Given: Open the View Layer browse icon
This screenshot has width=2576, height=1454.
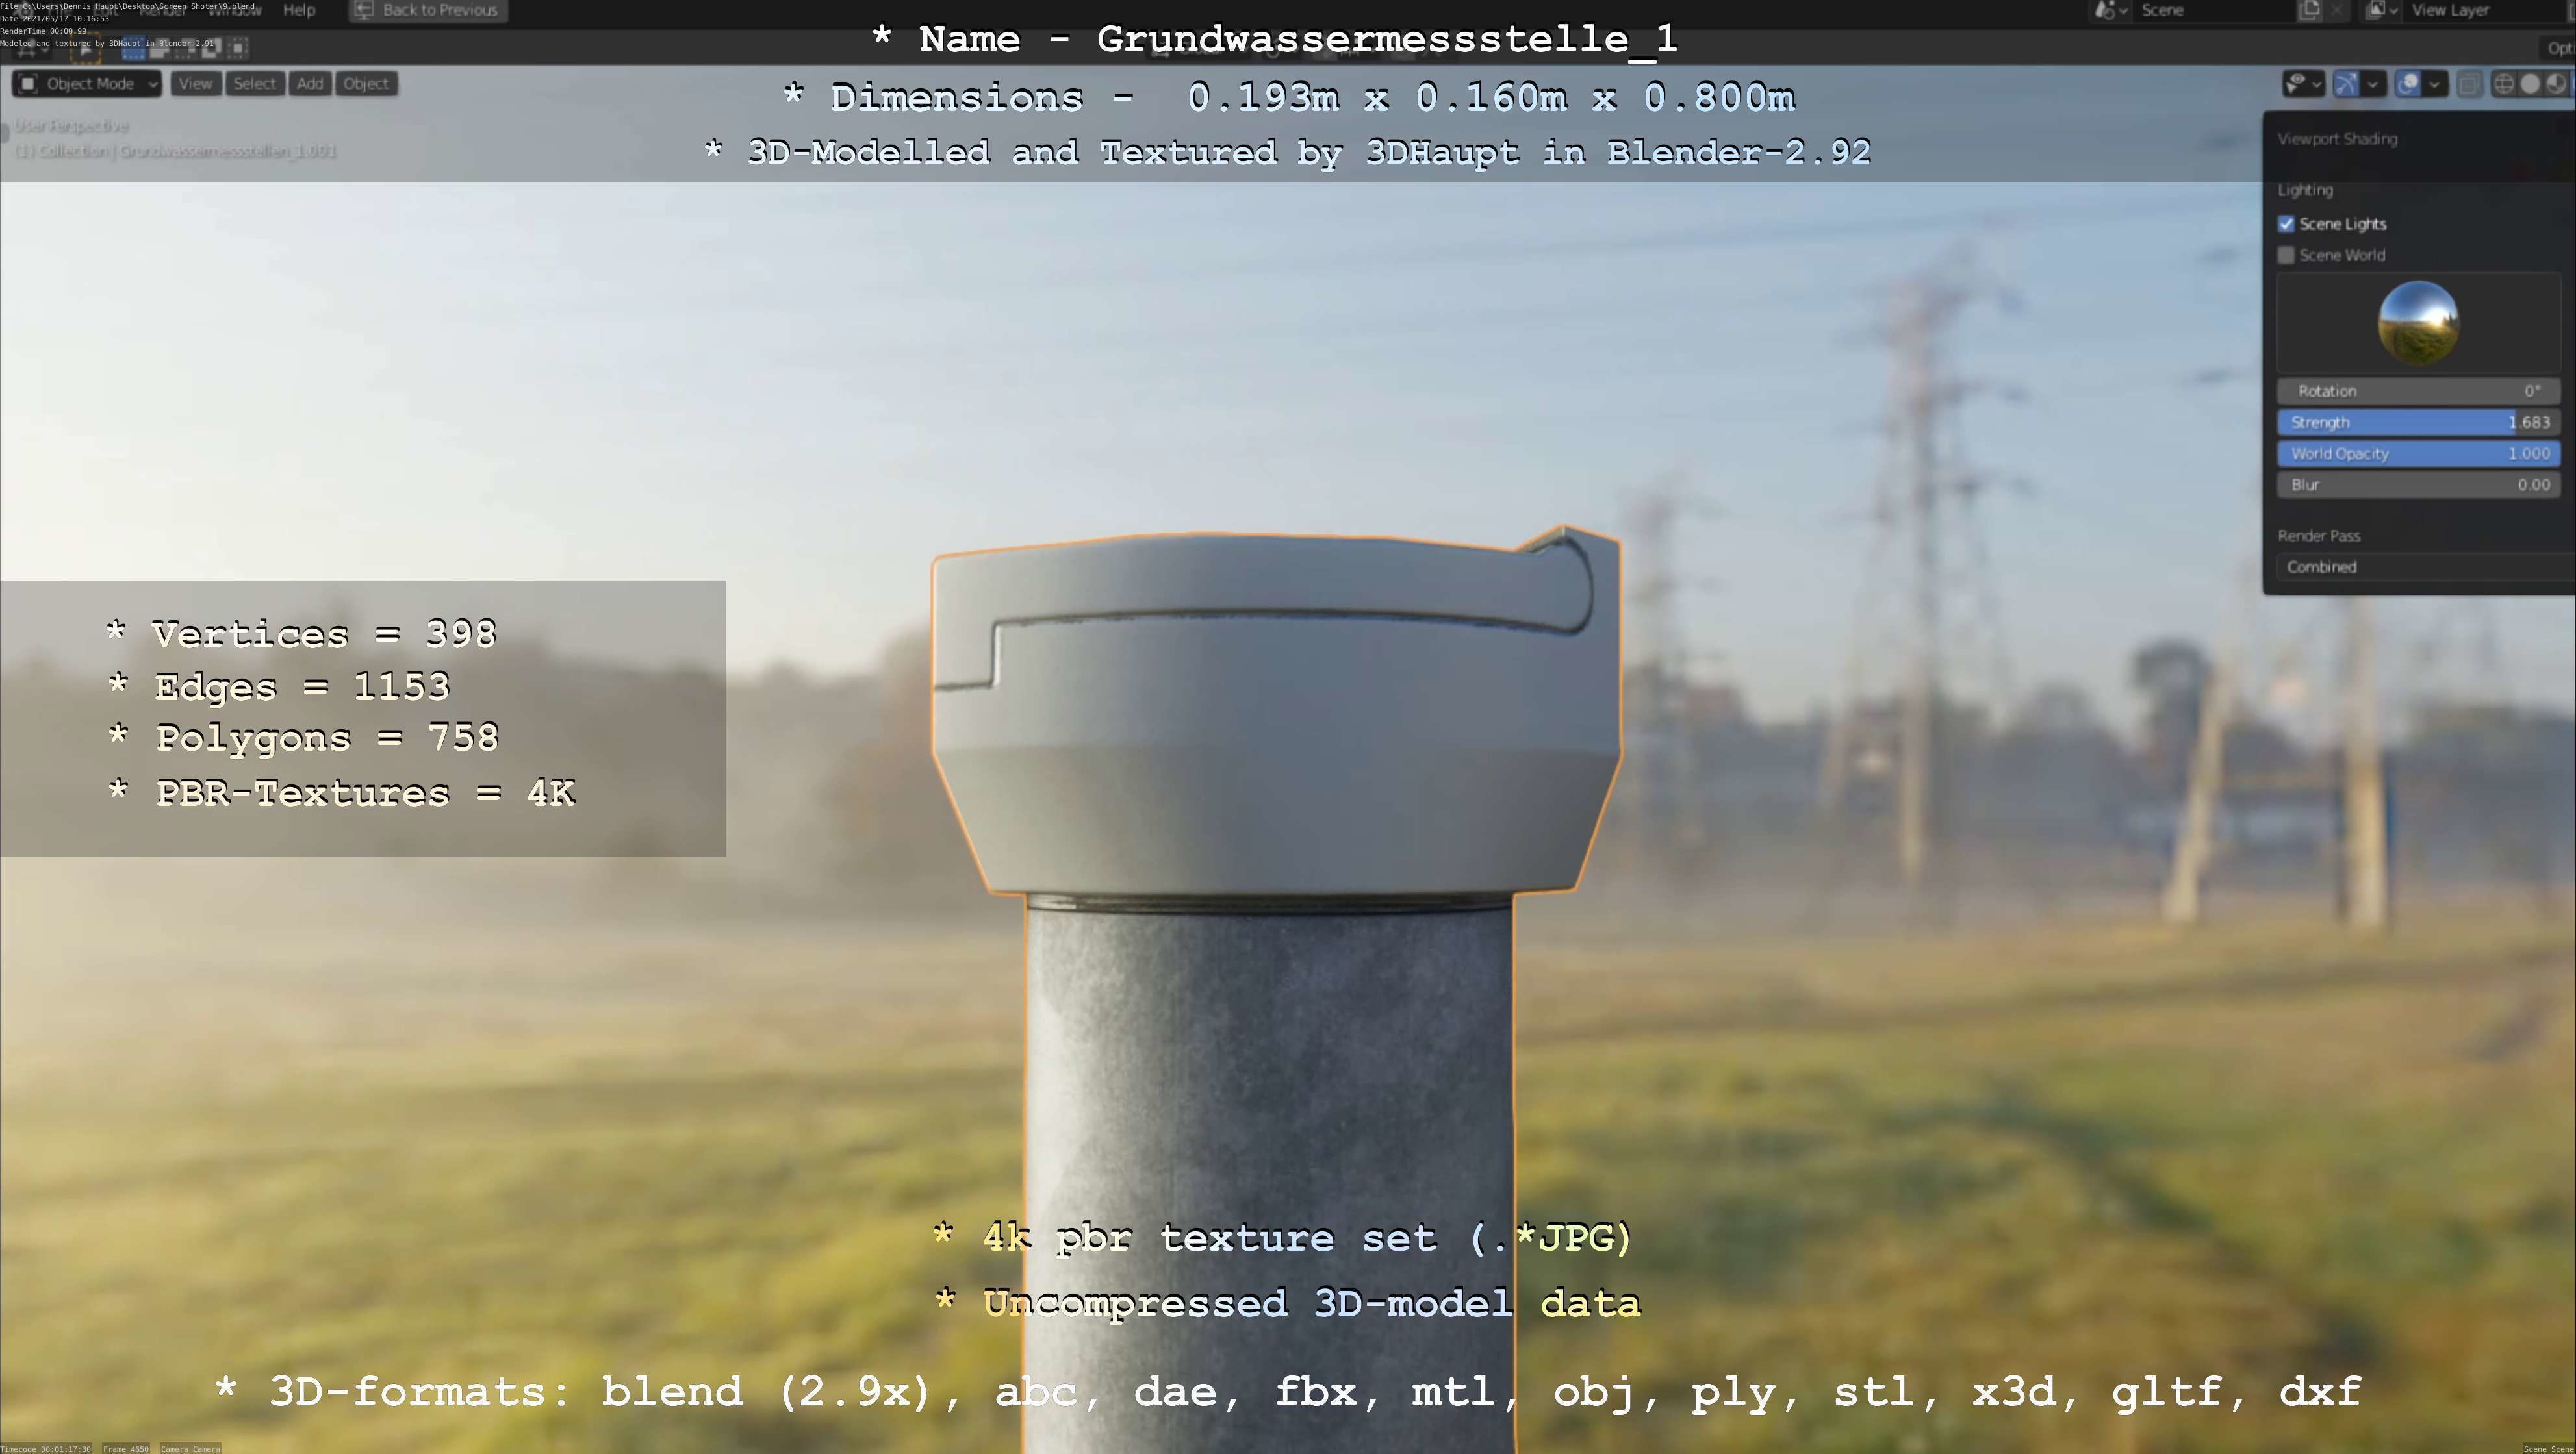Looking at the screenshot, I should tap(2381, 10).
